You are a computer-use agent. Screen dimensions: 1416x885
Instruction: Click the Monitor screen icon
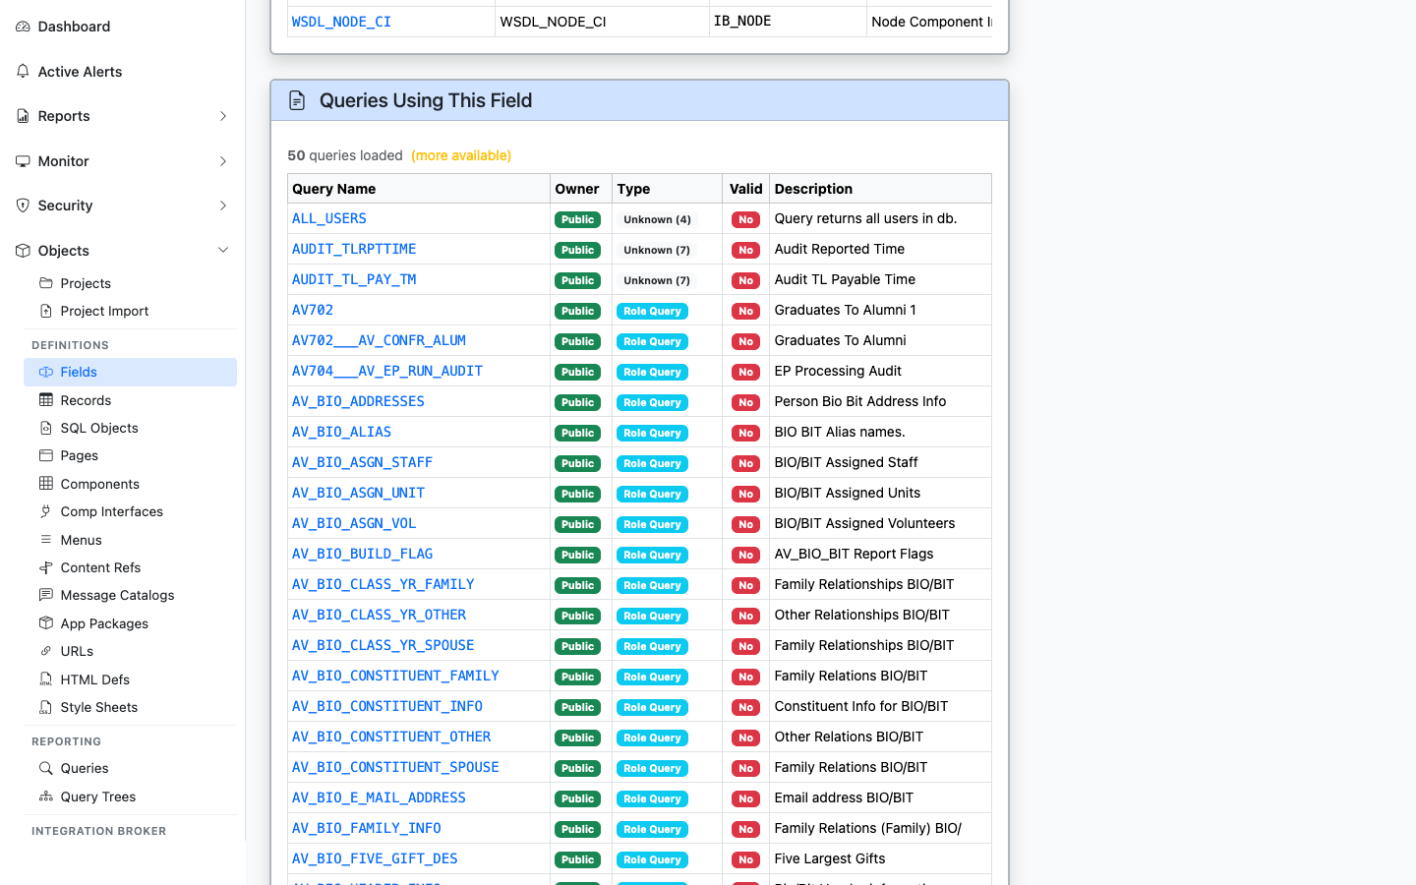tap(23, 161)
